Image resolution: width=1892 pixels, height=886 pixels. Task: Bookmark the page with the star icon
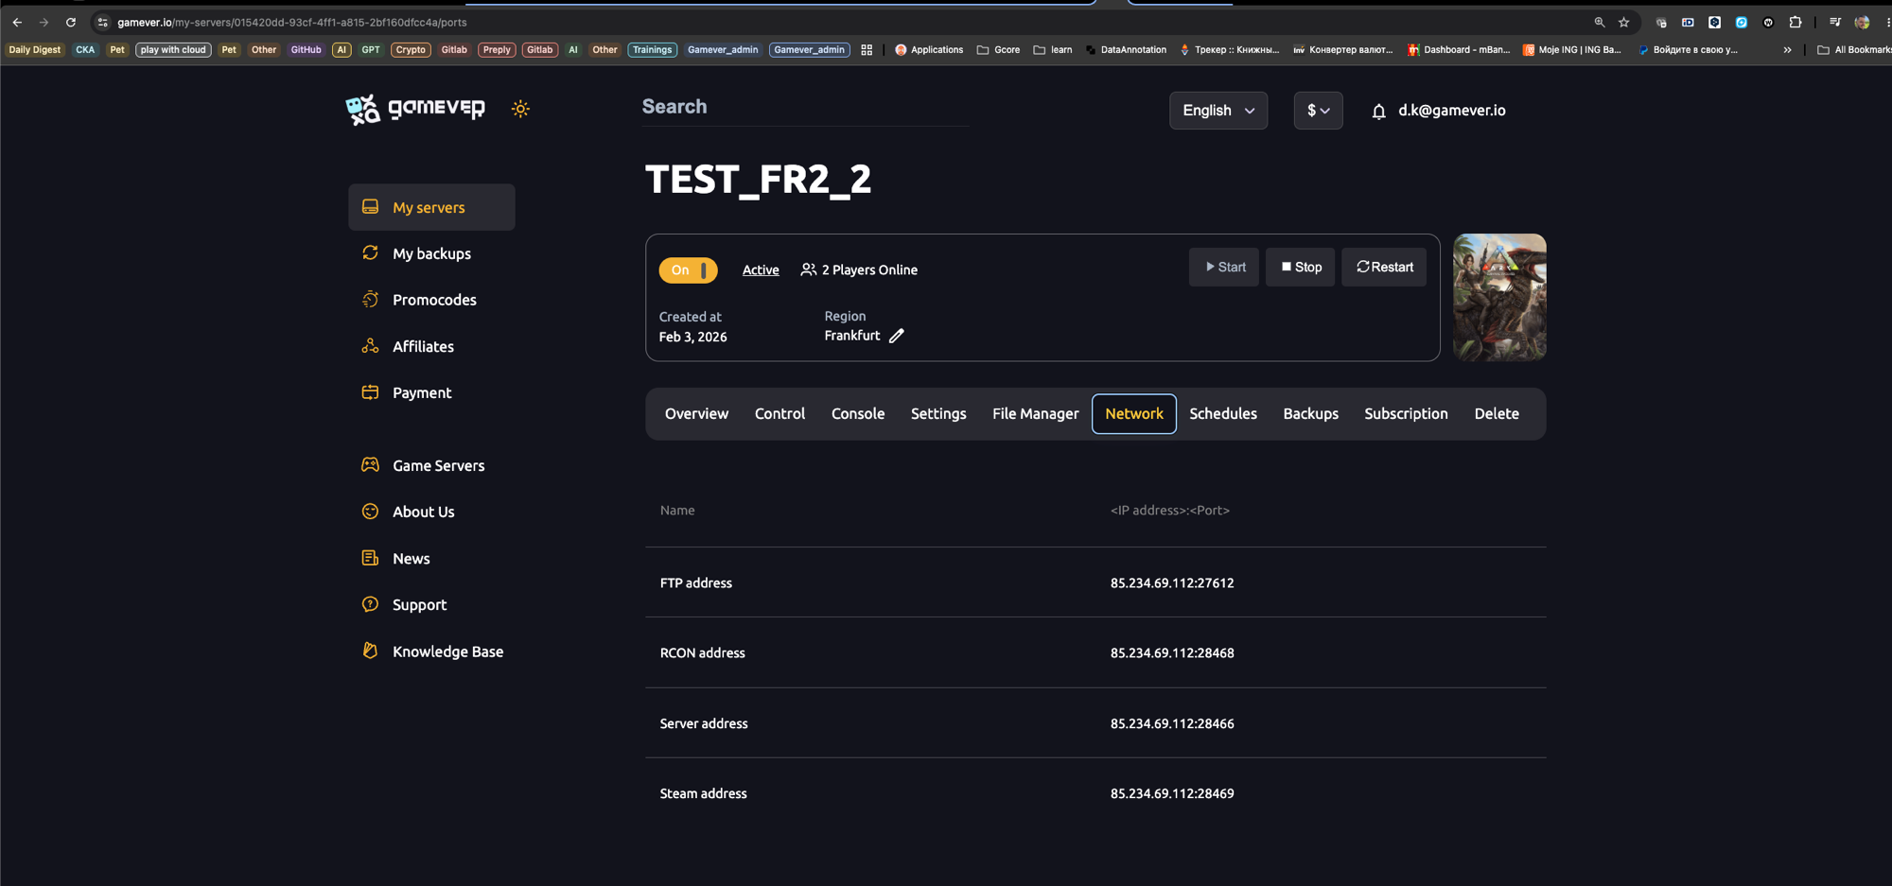pyautogui.click(x=1623, y=22)
